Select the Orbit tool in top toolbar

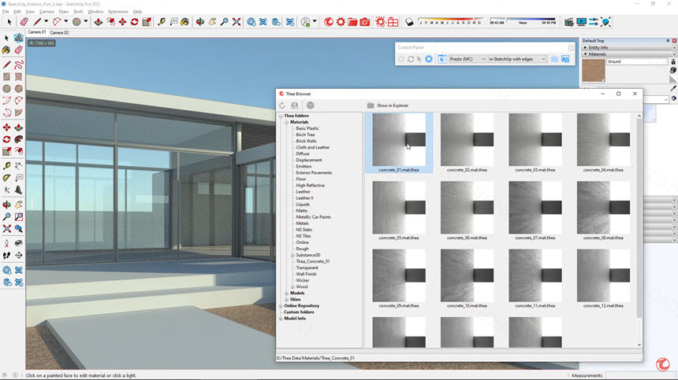click(199, 21)
